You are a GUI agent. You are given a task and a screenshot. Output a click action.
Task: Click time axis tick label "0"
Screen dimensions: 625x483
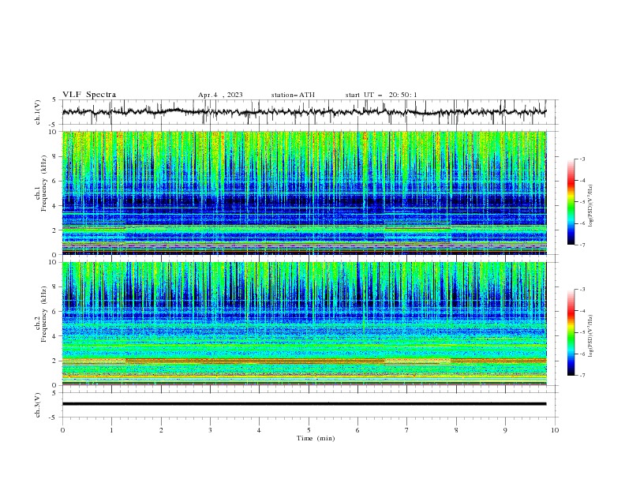(62, 430)
